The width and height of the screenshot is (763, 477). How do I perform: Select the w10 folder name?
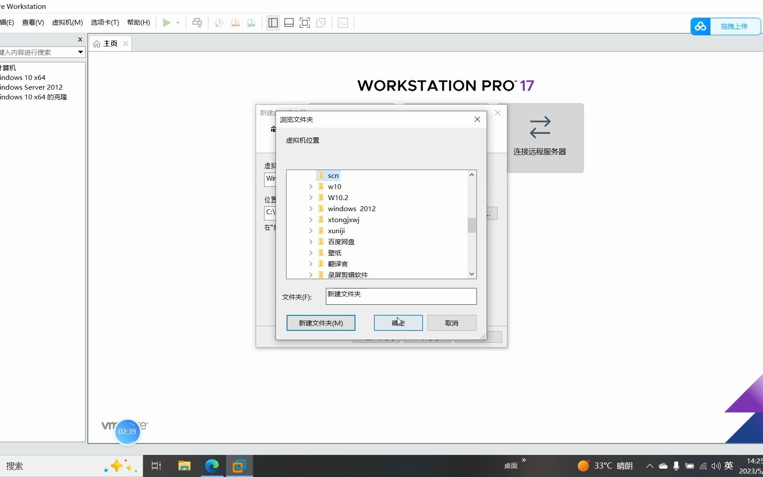pyautogui.click(x=335, y=187)
